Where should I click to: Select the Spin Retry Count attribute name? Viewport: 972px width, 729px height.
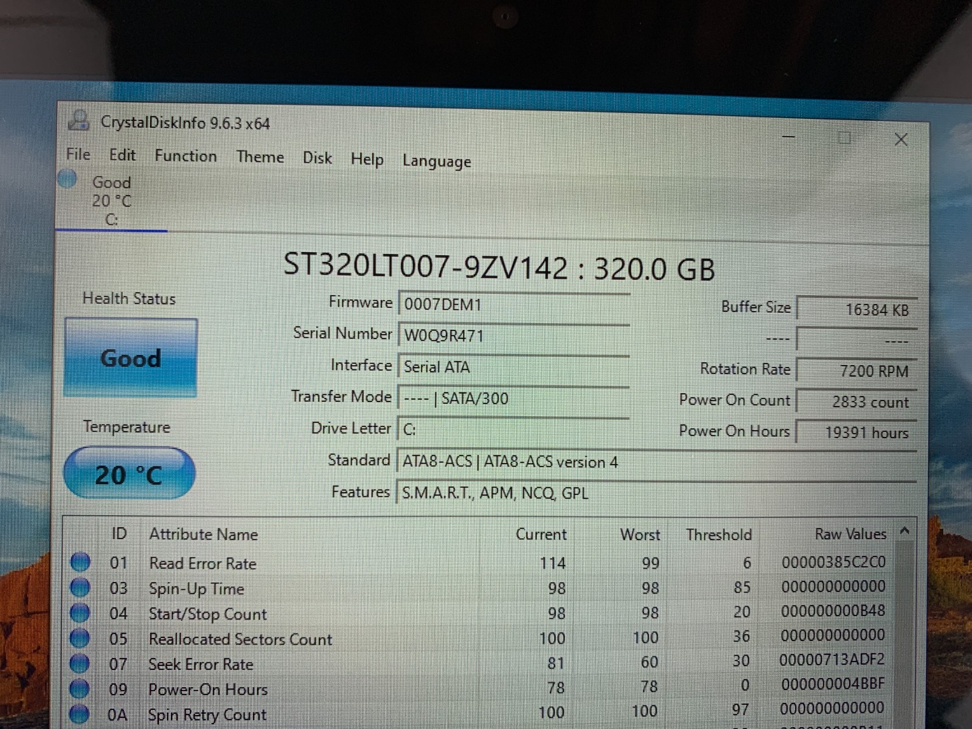point(207,715)
